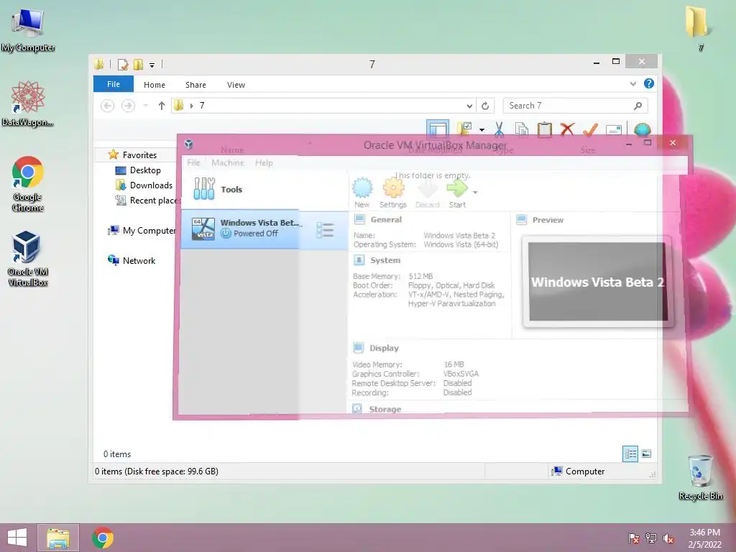Open the folder named 7 on desktop
This screenshot has width=736, height=552.
tap(697, 28)
